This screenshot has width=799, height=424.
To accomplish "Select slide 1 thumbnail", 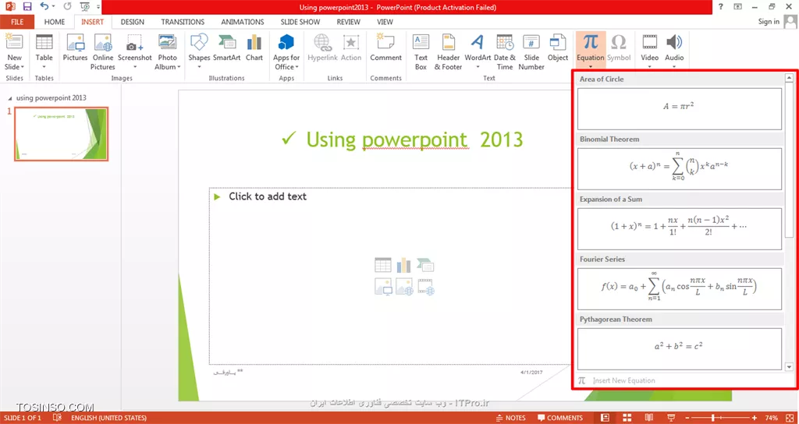I will [61, 134].
